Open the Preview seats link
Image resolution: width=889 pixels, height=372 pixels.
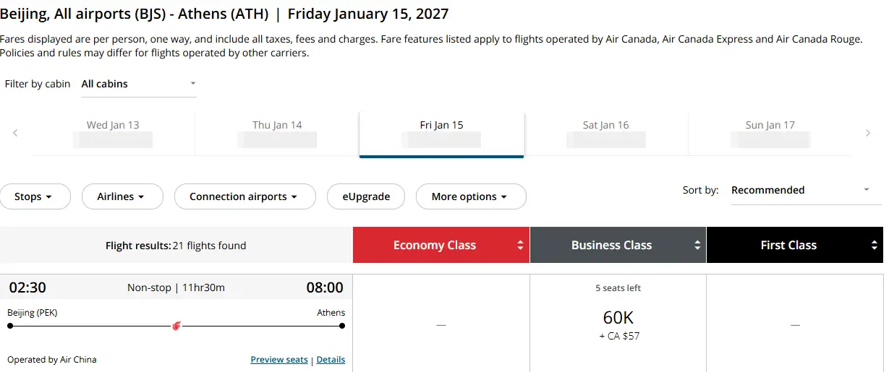click(x=279, y=360)
